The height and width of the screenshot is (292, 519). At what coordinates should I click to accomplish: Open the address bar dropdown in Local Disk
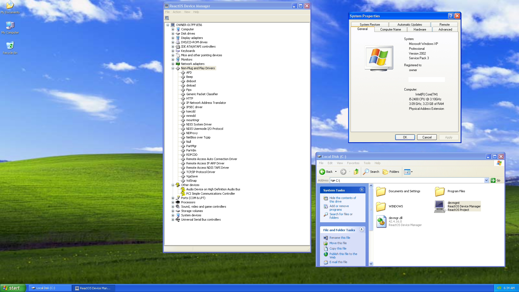(x=486, y=180)
